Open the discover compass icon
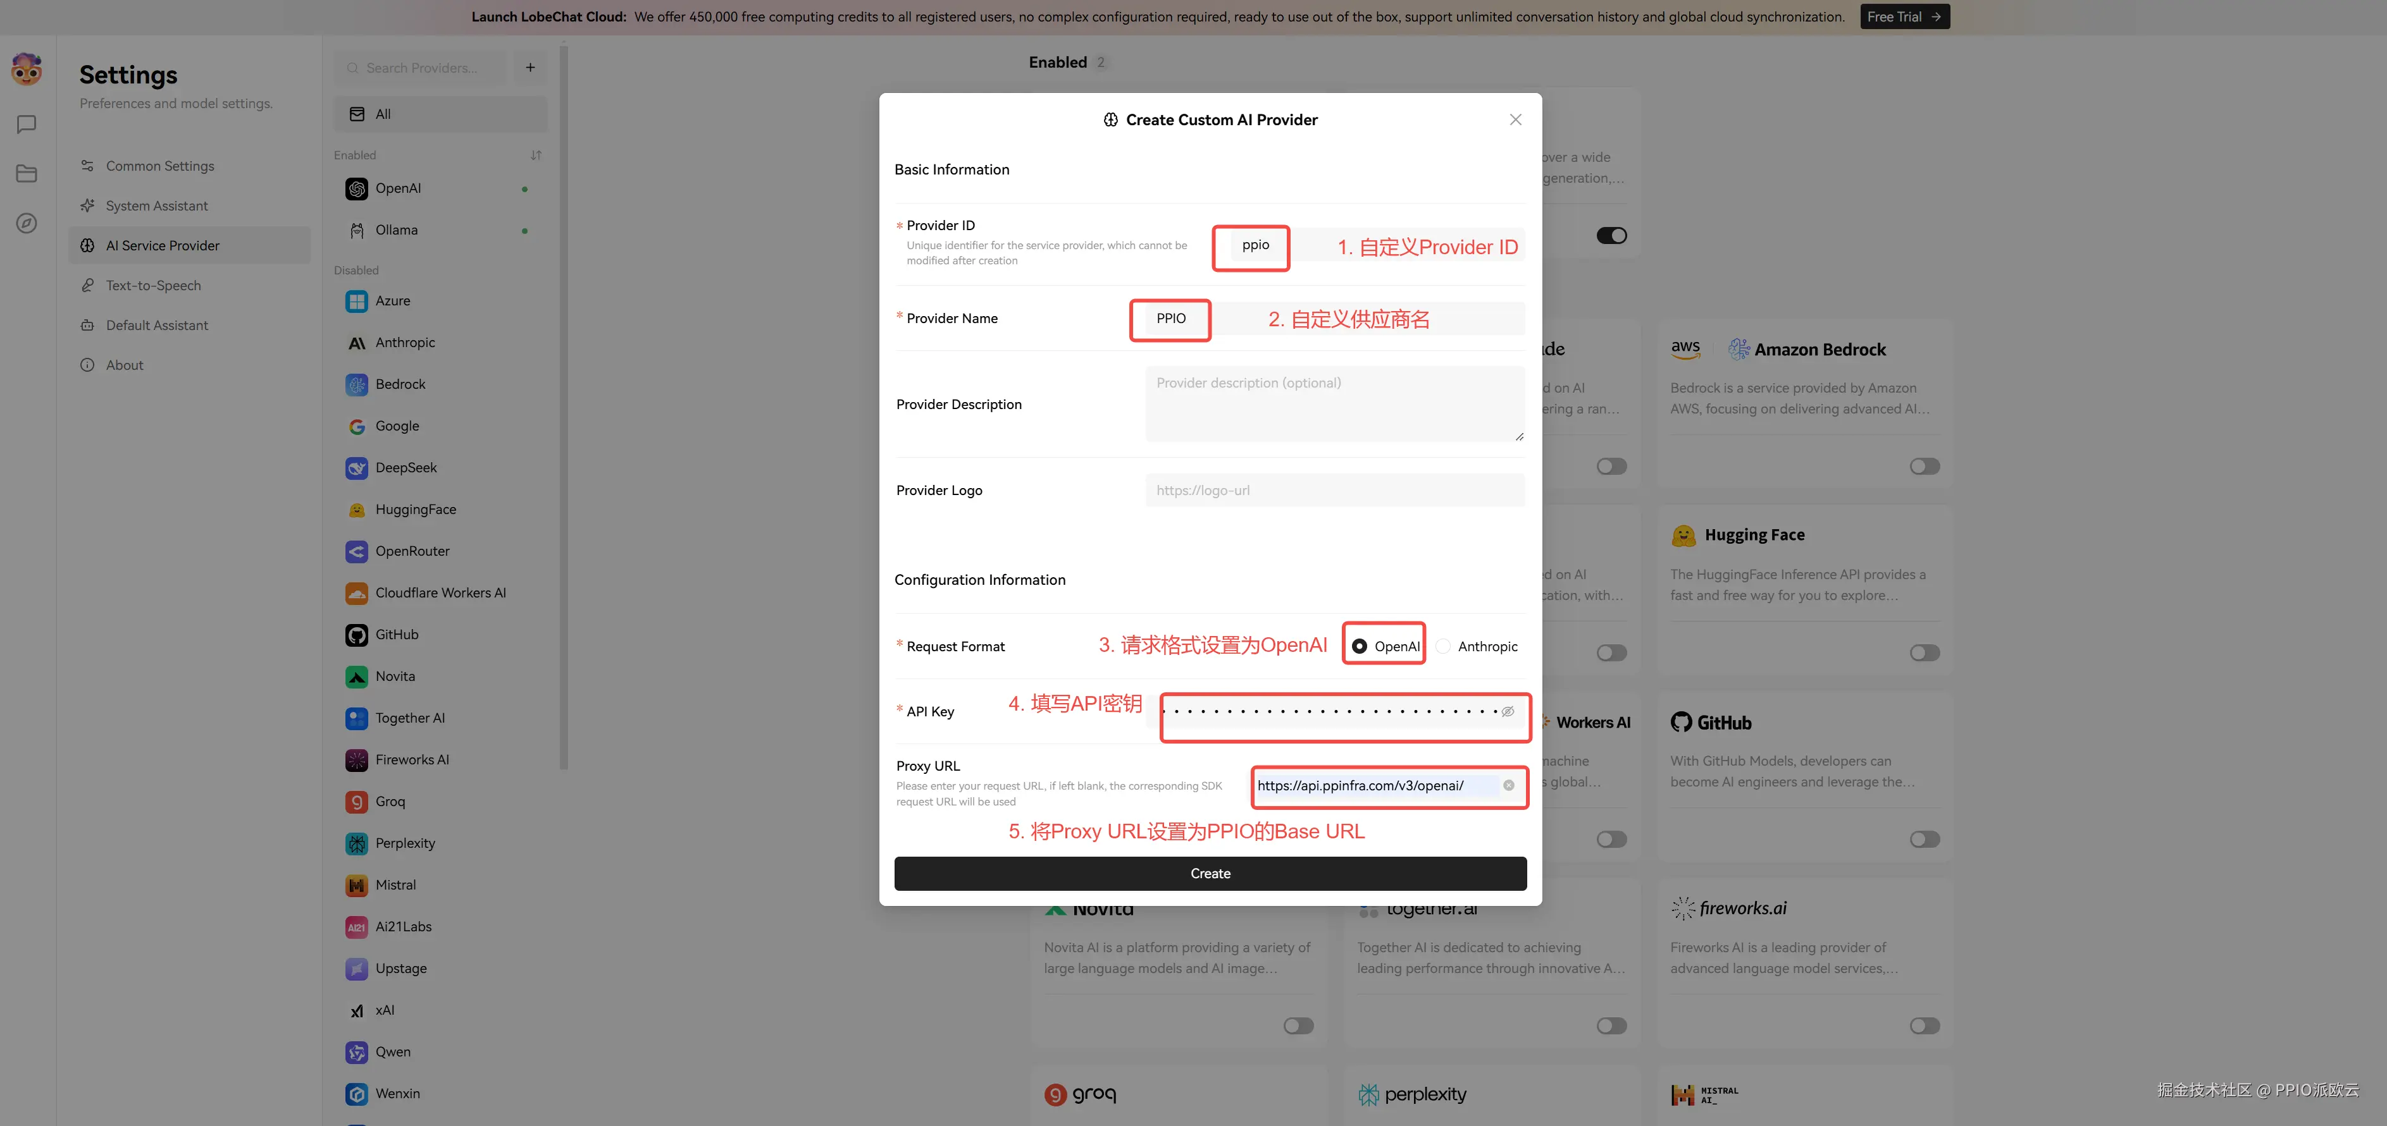2387x1126 pixels. pos(27,223)
